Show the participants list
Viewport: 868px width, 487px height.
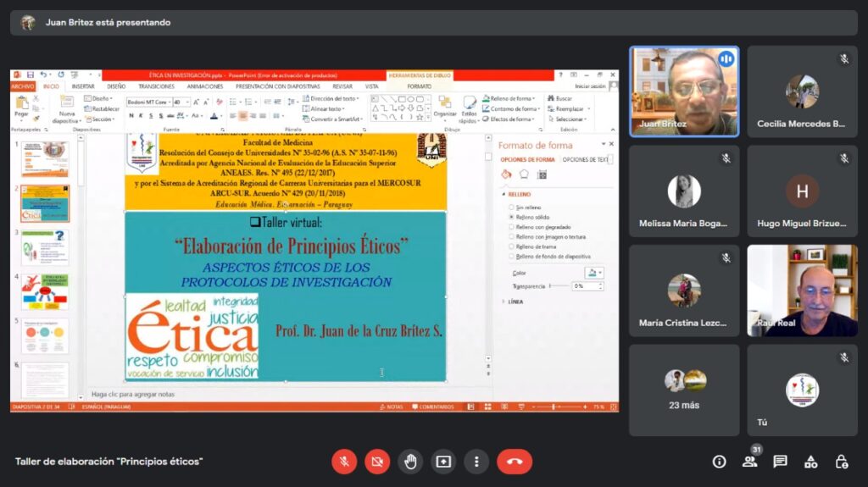(x=749, y=462)
